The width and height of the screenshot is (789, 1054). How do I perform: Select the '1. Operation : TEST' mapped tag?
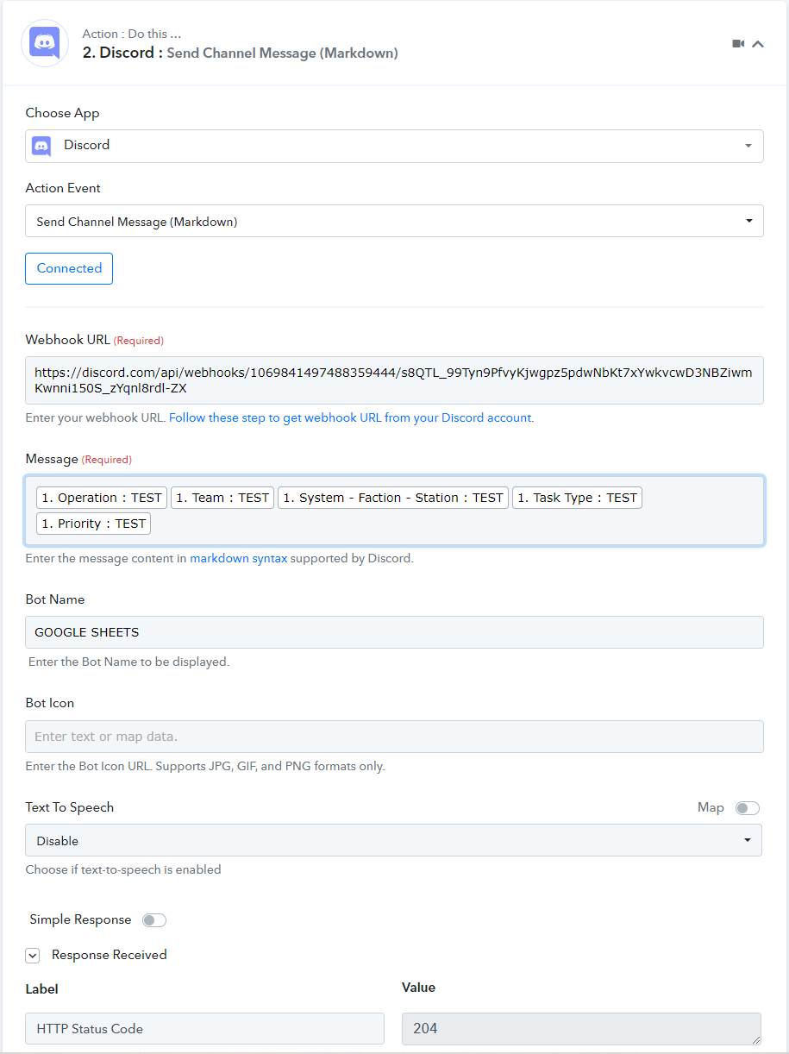point(102,498)
